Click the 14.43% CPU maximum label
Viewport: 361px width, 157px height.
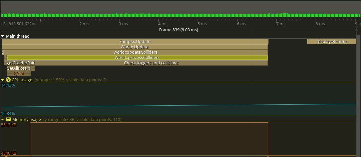point(8,85)
